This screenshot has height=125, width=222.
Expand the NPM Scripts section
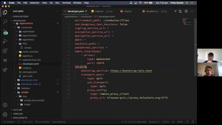click(x=20, y=118)
